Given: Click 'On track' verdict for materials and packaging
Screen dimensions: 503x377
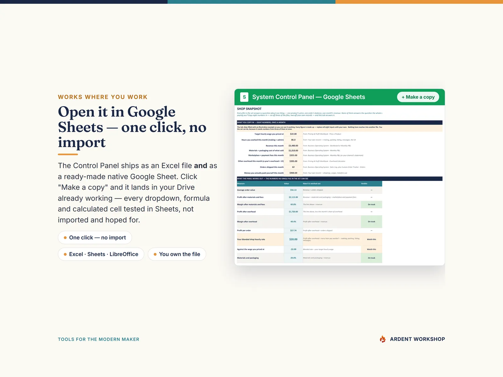Looking at the screenshot, I should click(x=372, y=258).
